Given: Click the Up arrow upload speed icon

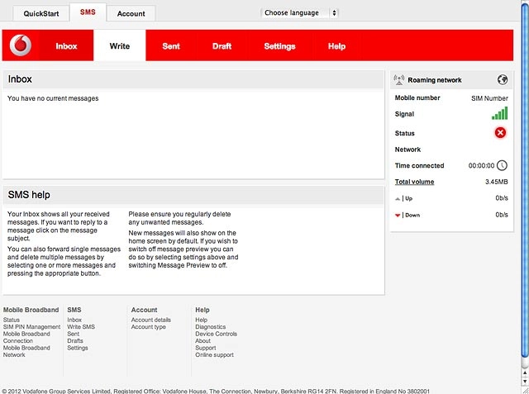Looking at the screenshot, I should (x=398, y=199).
